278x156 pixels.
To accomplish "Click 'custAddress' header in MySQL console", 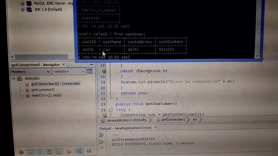I will [140, 42].
